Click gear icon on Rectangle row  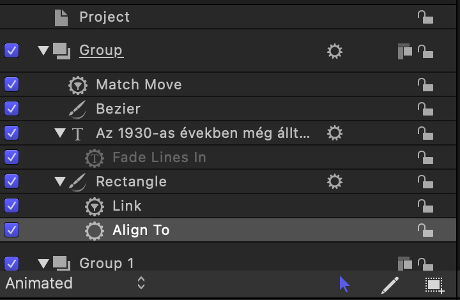[335, 182]
